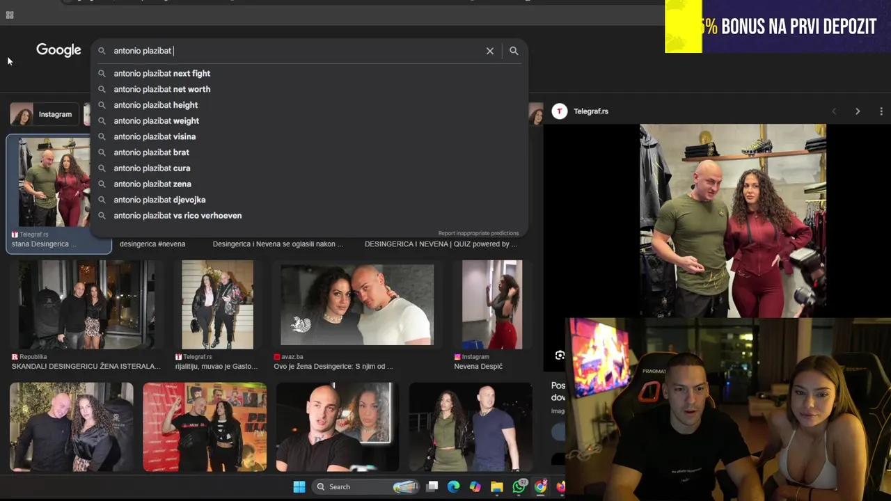Click 'Desingerica i Nevena se oglasili nakon' caption
The image size is (891, 501).
pyautogui.click(x=278, y=244)
